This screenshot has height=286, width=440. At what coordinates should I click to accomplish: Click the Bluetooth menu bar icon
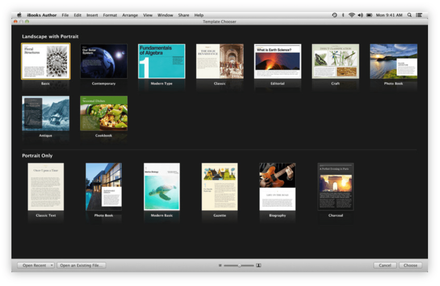pos(343,15)
